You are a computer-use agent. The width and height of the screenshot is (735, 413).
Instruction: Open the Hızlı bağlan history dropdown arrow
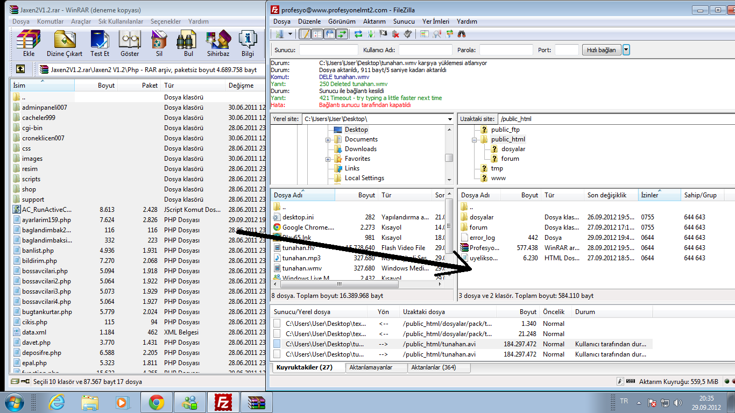pos(626,50)
